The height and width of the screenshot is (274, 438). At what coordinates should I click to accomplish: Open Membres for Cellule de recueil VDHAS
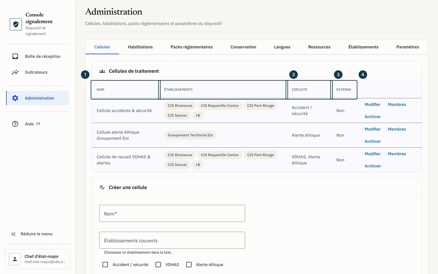tap(397, 154)
